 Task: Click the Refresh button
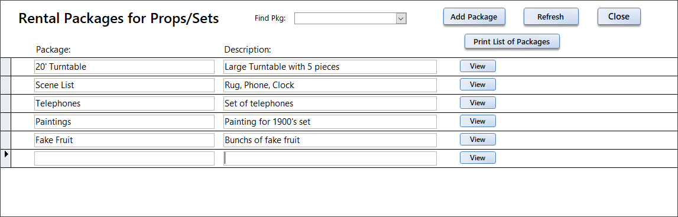[x=550, y=17]
